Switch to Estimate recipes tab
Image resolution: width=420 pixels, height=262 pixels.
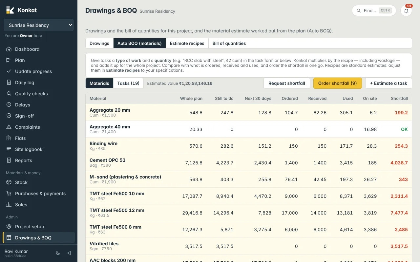[x=187, y=43]
